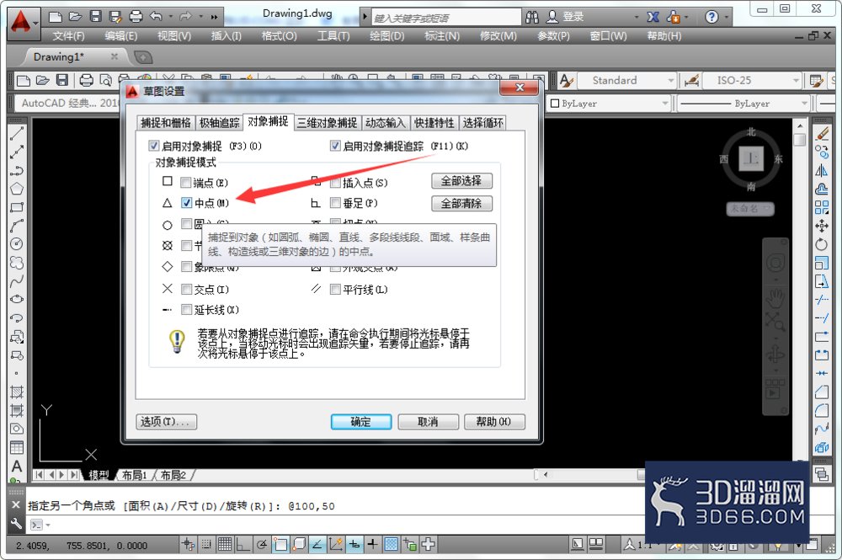The width and height of the screenshot is (842, 560).
Task: Toggle lineweight display in status bar
Action: pyautogui.click(x=372, y=545)
